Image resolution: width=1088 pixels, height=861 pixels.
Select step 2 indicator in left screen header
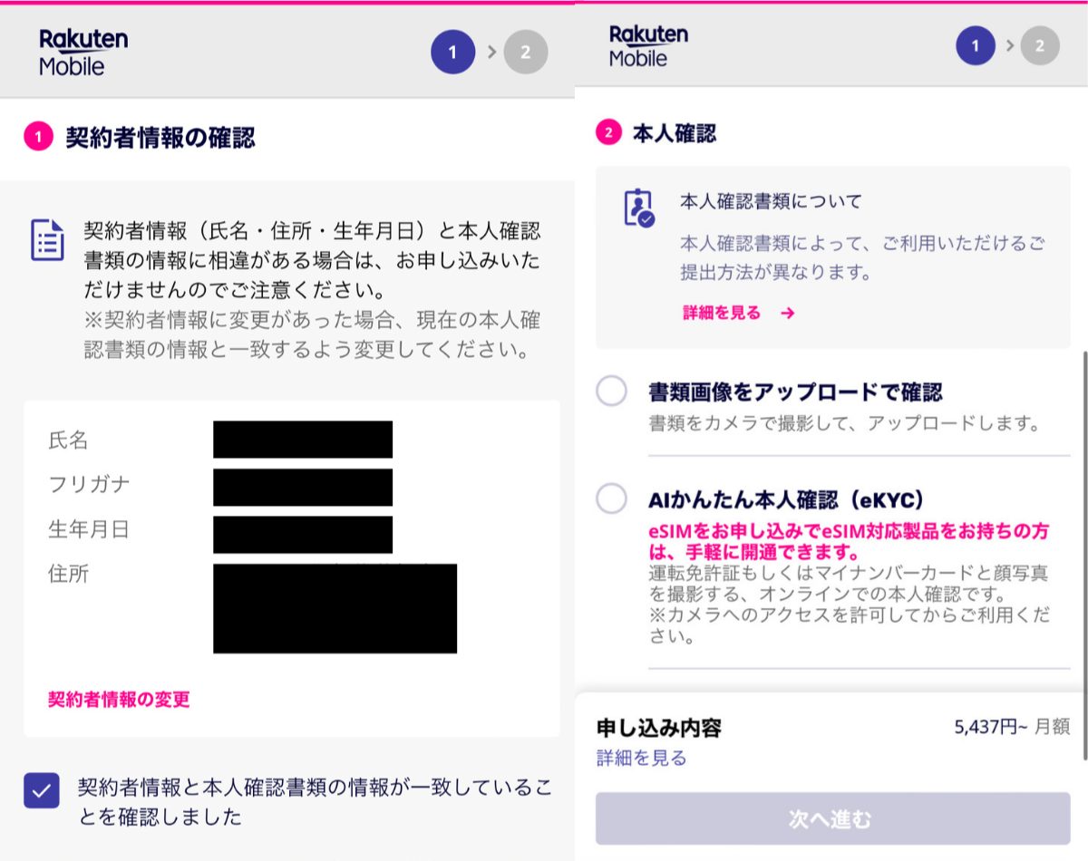526,52
